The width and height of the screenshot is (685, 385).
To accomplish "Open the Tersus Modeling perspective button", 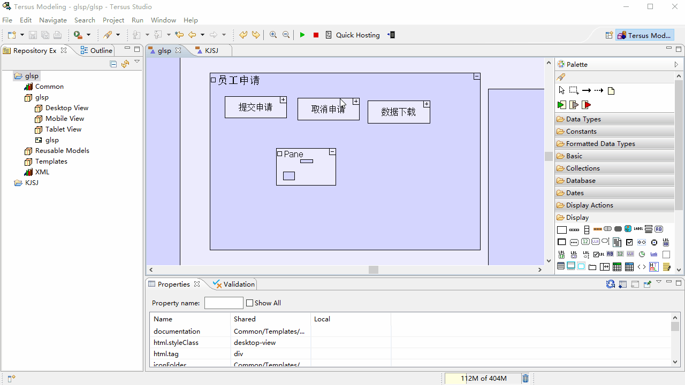I will [645, 35].
